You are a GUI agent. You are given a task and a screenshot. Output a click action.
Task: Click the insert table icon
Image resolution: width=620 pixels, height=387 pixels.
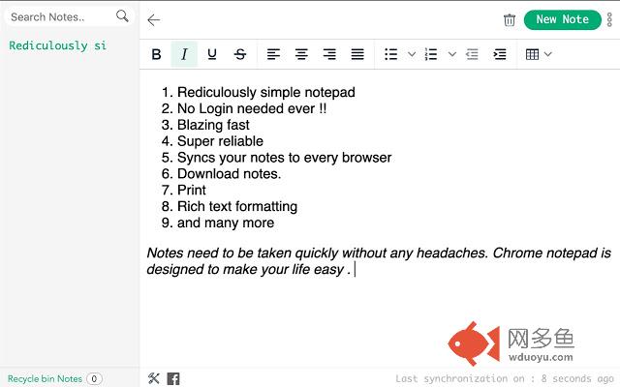pyautogui.click(x=532, y=54)
